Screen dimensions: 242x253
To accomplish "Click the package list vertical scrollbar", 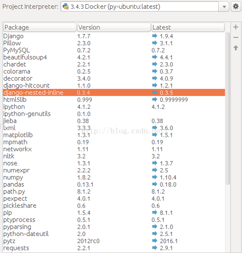I will click(228, 108).
